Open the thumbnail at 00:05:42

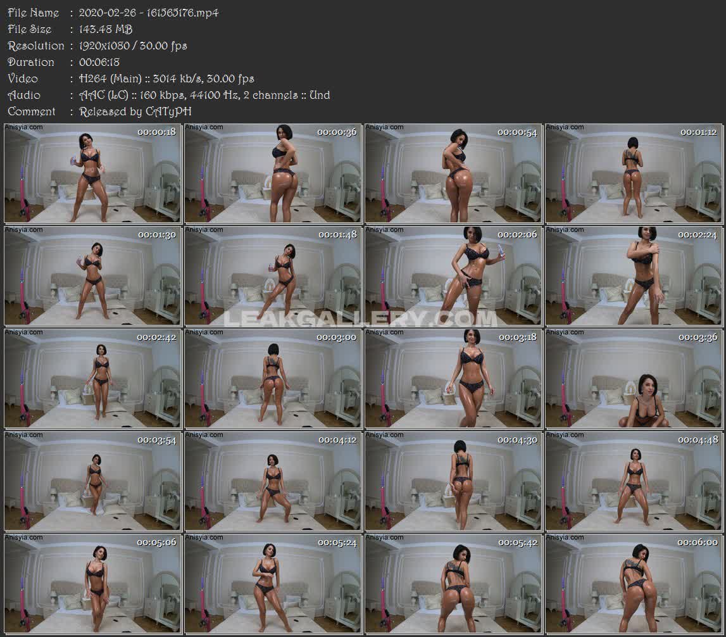pos(453,583)
